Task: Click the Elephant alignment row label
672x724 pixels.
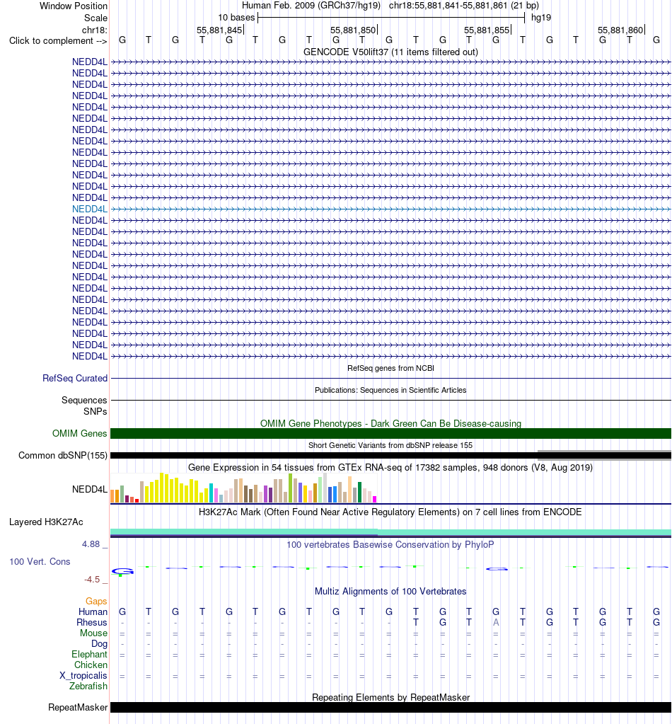Action: [x=90, y=654]
